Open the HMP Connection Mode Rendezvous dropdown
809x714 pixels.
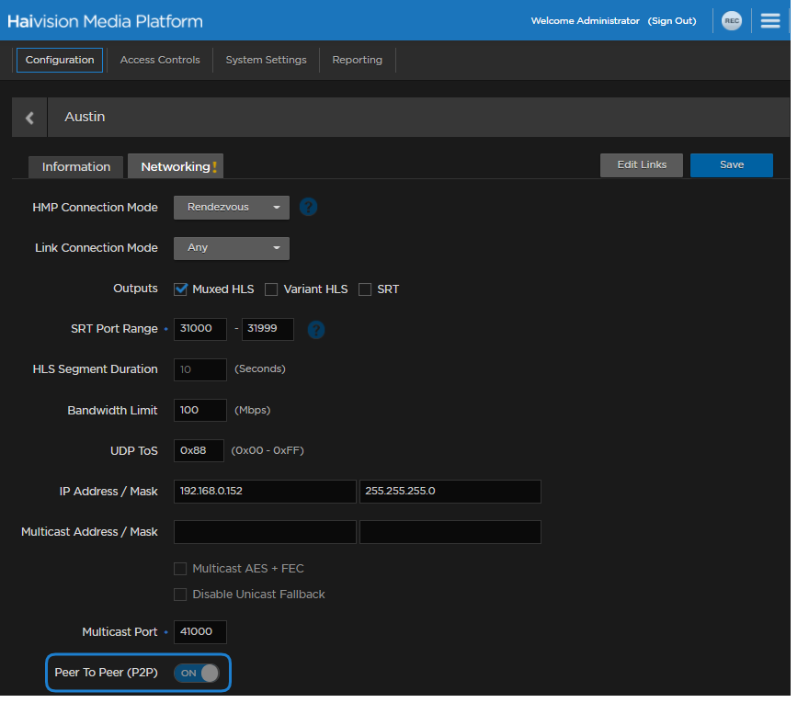click(x=232, y=208)
